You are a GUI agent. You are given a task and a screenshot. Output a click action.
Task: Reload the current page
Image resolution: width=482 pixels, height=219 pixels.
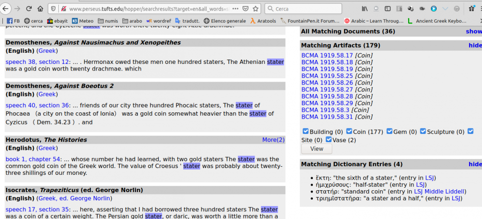[29, 9]
